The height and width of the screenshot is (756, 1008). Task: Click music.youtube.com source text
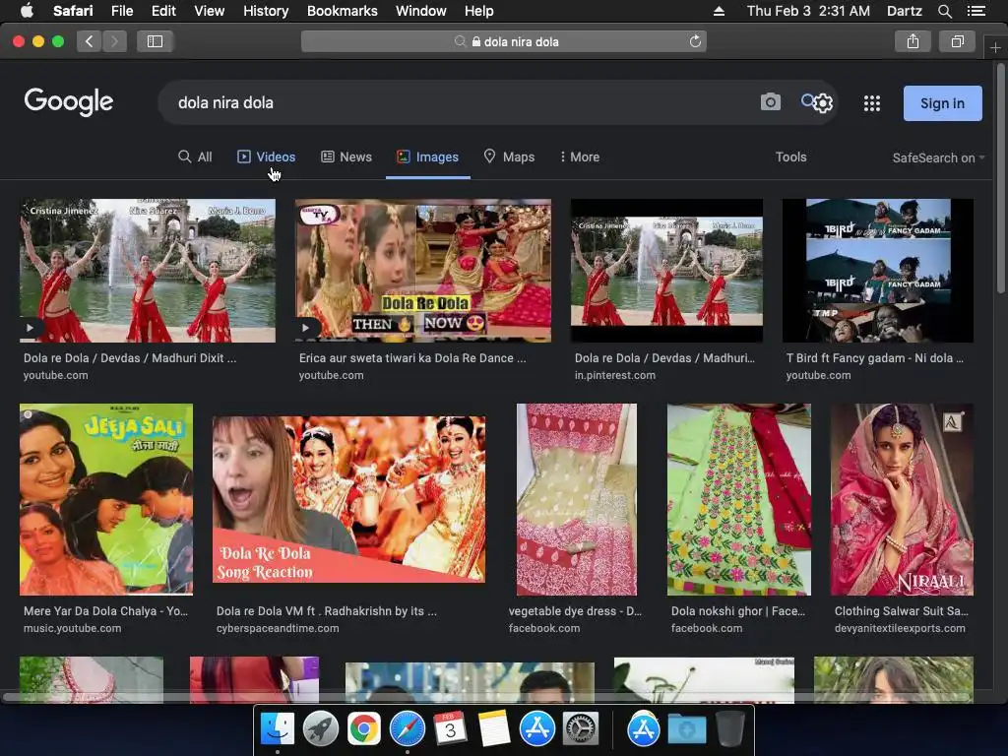(73, 628)
